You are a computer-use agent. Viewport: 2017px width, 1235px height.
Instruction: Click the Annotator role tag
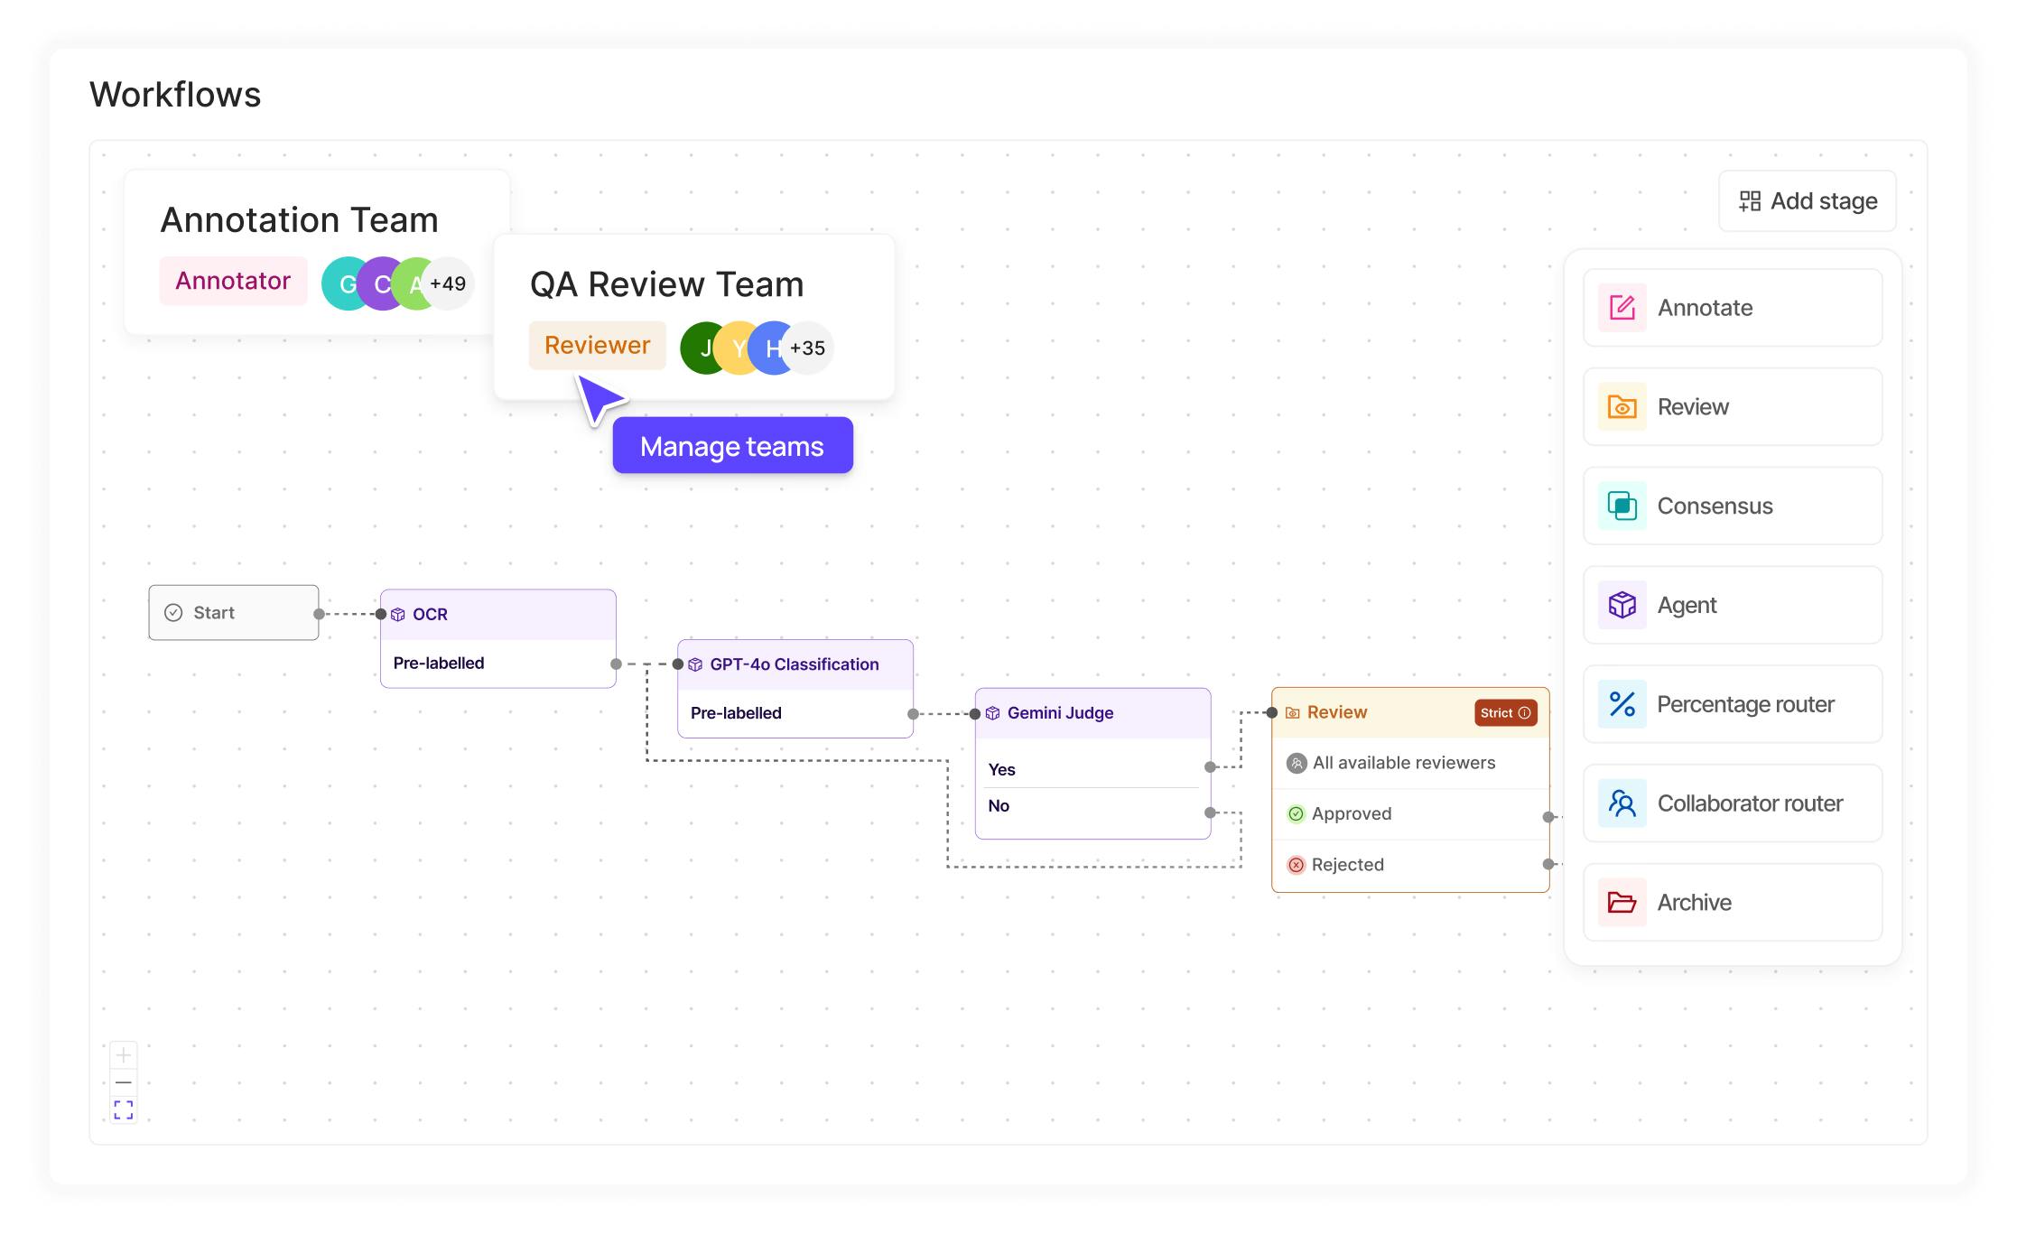point(233,282)
